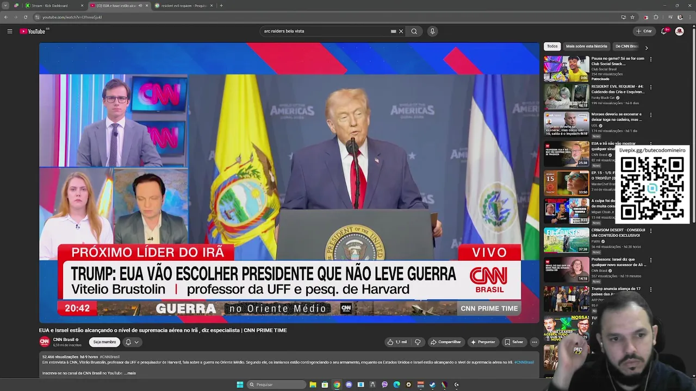Open Chrome from the taskbar
This screenshot has width=696, height=391.
(337, 384)
